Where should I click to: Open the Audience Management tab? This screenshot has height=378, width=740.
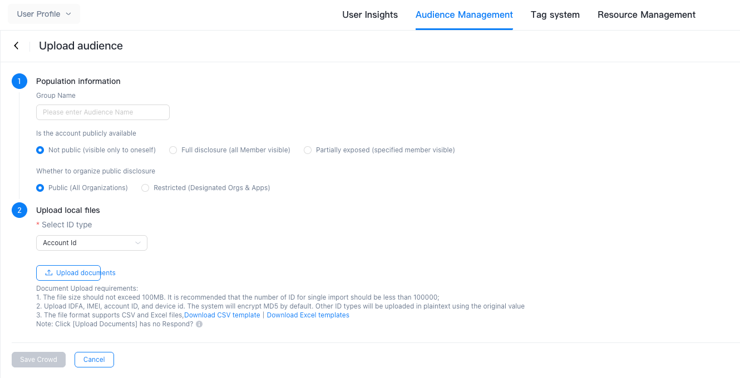coord(464,15)
